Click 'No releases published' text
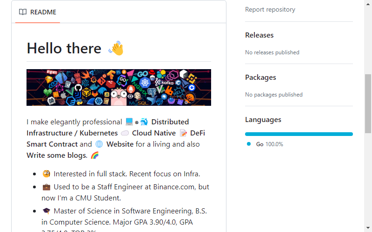Screen dimensions: 372x232 click(272, 52)
